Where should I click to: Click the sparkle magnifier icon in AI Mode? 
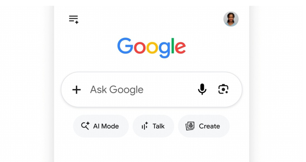point(85,126)
